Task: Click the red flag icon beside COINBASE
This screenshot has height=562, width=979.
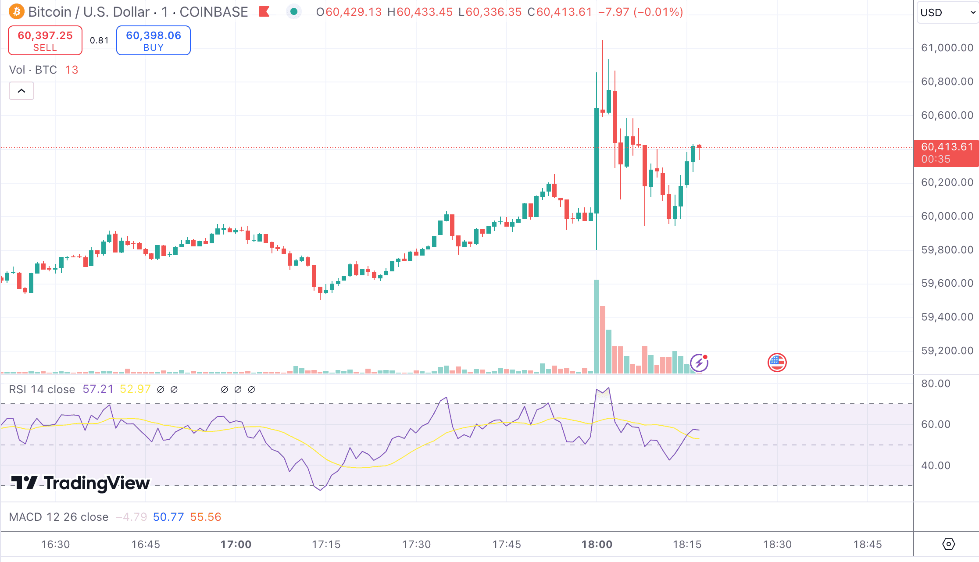Action: 264,11
